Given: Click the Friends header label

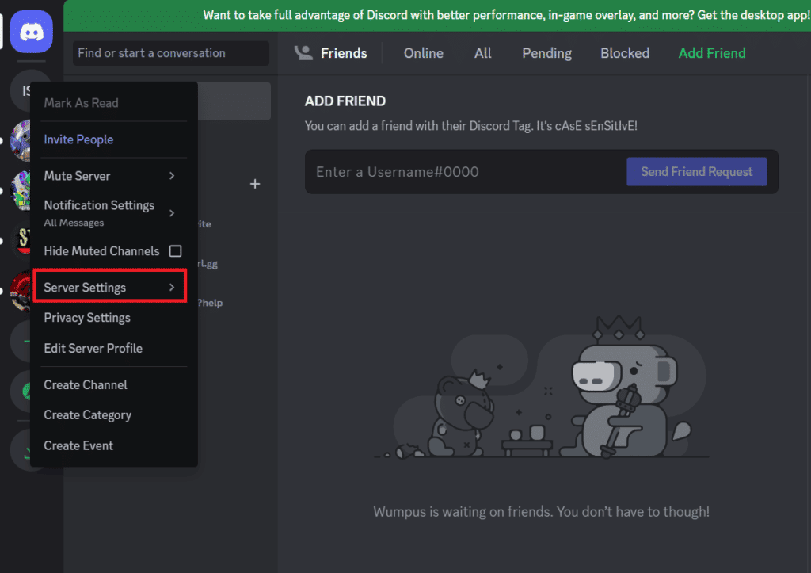Looking at the screenshot, I should pos(344,53).
